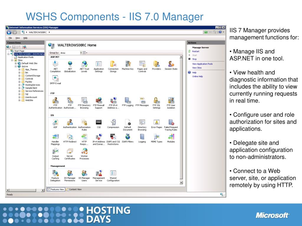Open the .NET Globalization feature

pos(70,66)
